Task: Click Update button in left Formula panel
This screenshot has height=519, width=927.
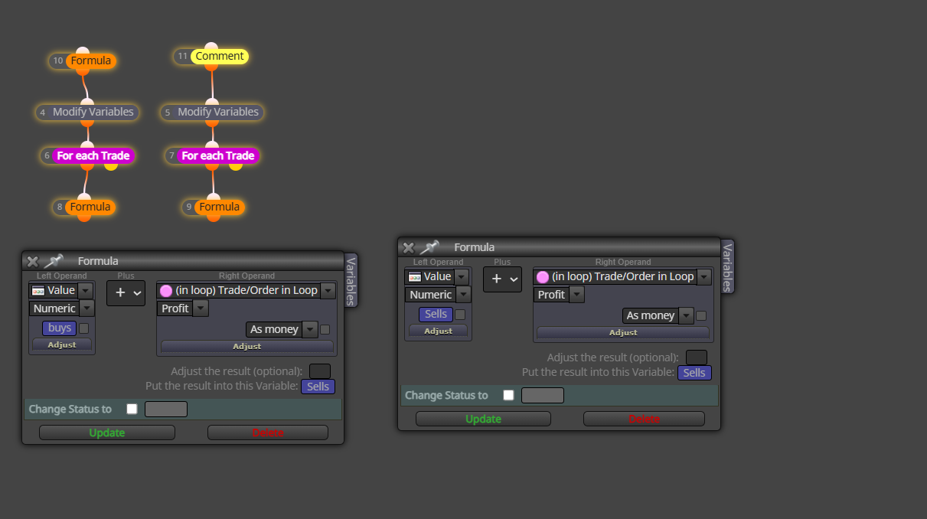Action: click(107, 432)
